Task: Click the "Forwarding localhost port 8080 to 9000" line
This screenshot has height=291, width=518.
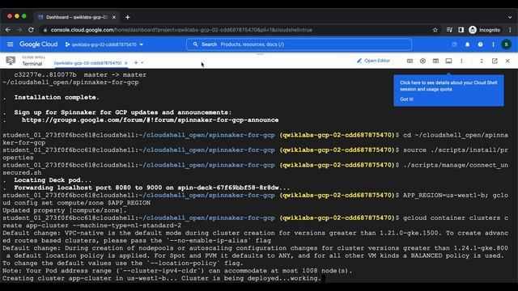Action: (x=151, y=188)
